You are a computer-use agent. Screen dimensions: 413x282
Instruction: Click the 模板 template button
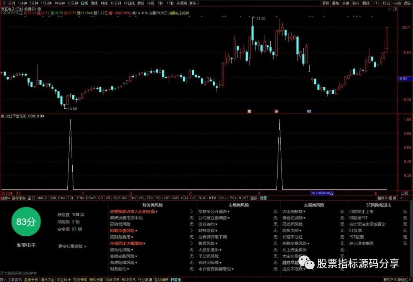(x=393, y=198)
